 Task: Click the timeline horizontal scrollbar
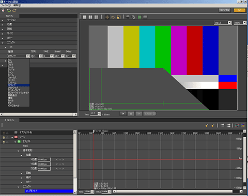click(x=178, y=191)
